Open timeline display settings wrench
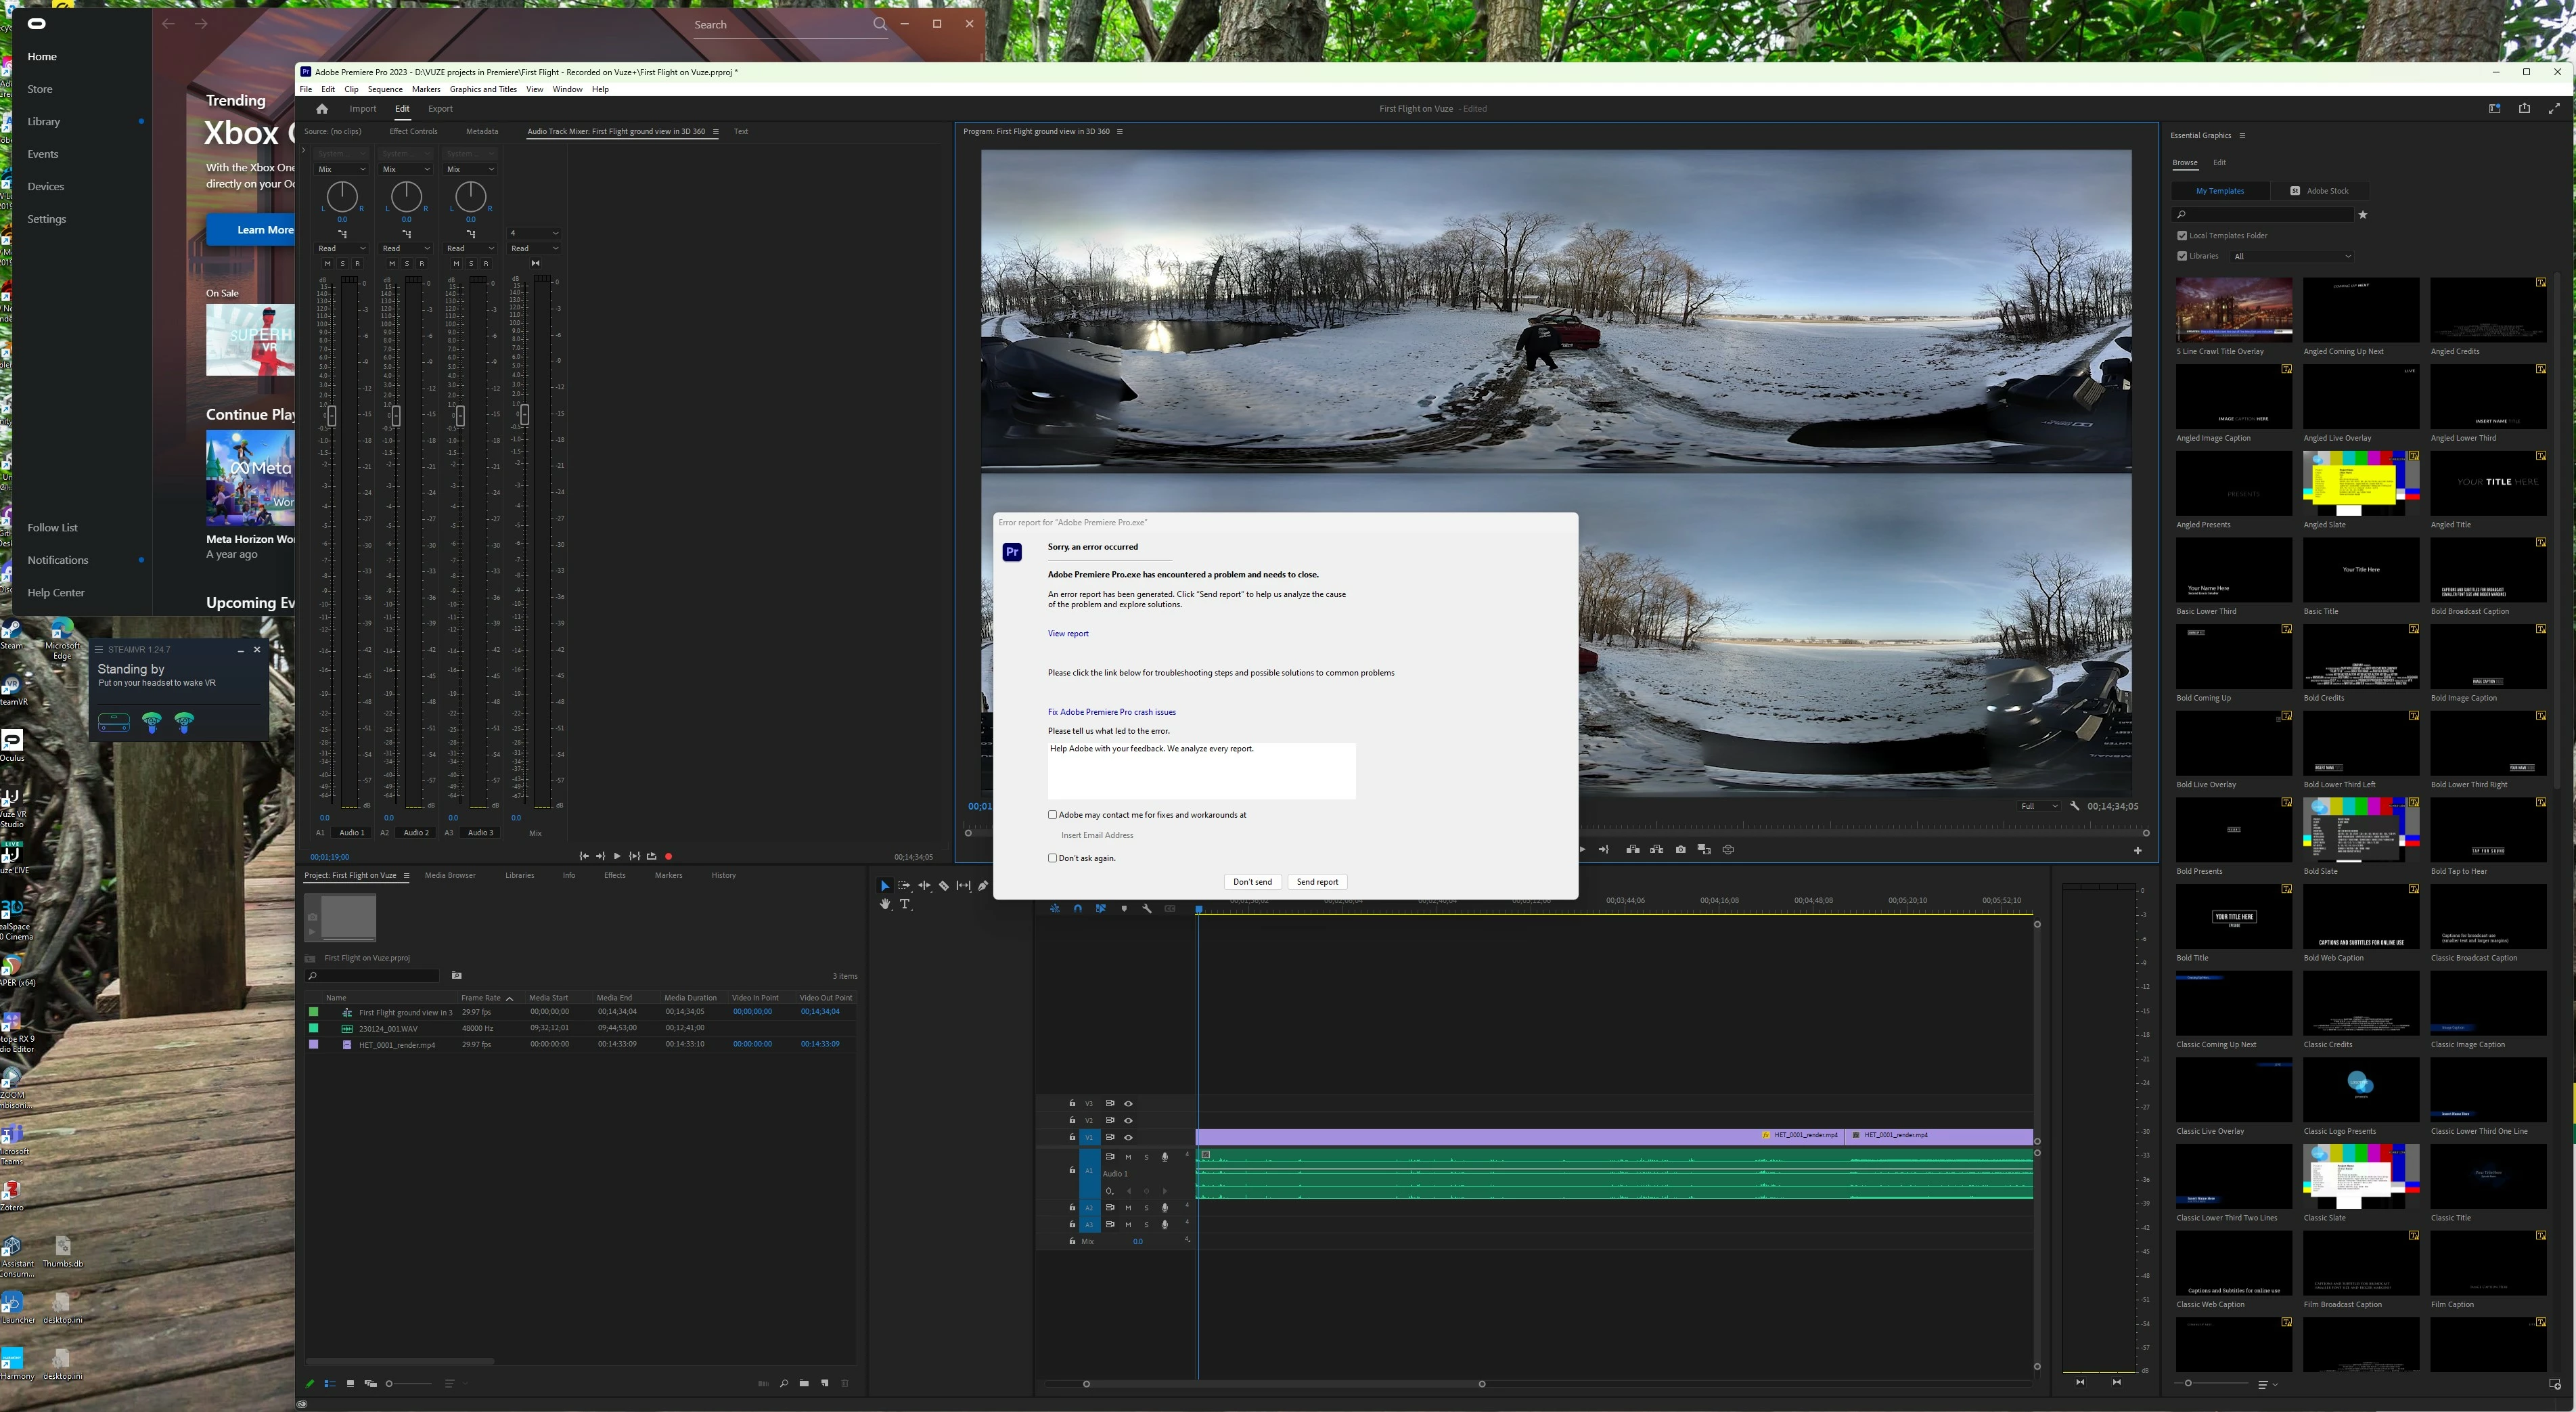This screenshot has width=2576, height=1412. click(x=1147, y=908)
